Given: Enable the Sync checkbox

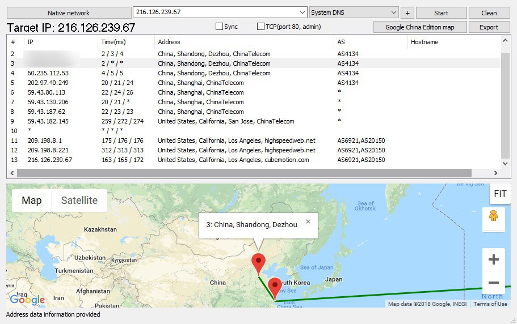Looking at the screenshot, I should 220,27.
